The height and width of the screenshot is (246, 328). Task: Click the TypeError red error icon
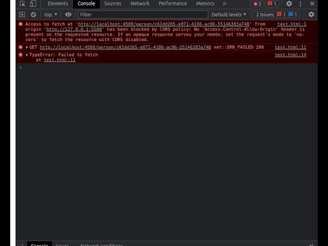click(x=20, y=55)
